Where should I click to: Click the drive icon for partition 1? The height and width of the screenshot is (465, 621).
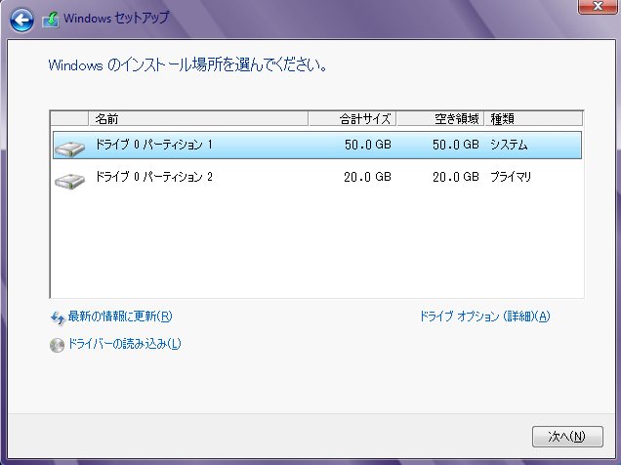click(x=69, y=148)
